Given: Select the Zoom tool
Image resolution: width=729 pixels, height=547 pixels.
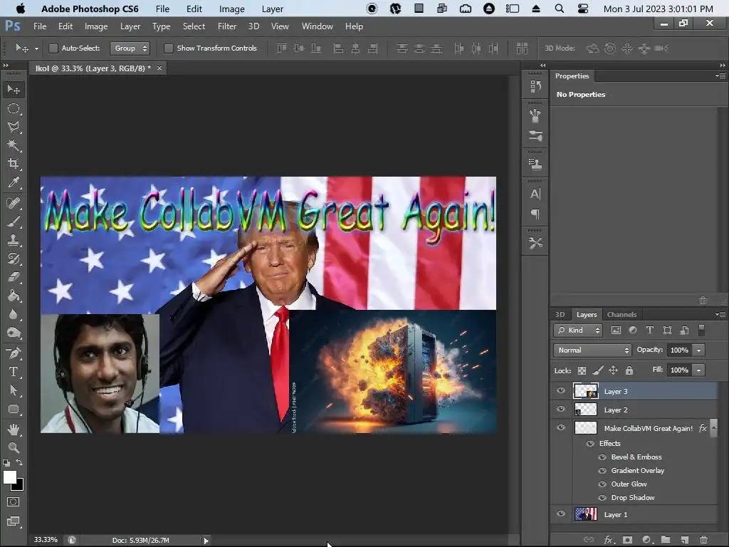Looking at the screenshot, I should 14,448.
